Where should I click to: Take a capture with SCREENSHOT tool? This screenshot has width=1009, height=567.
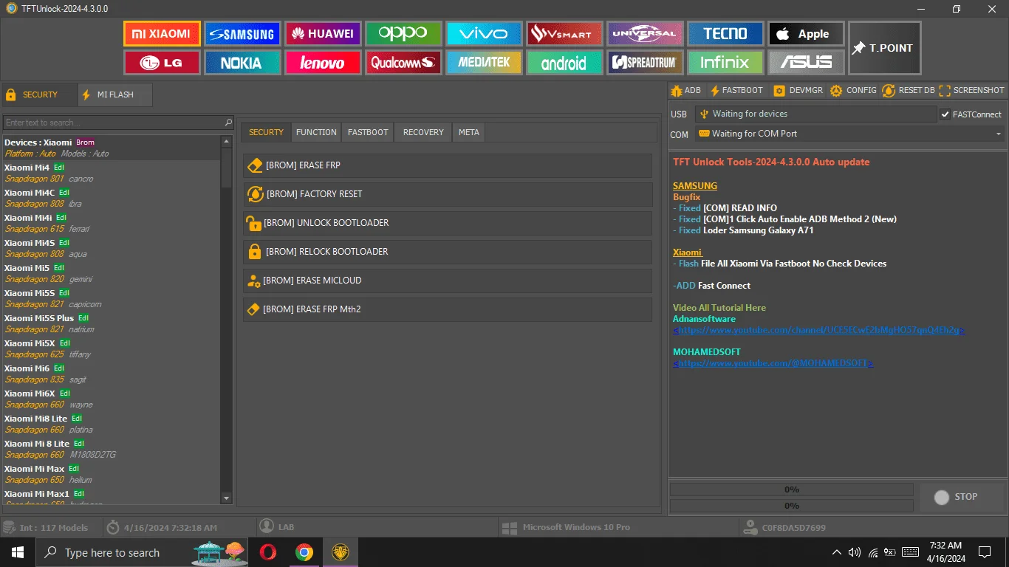tap(972, 90)
